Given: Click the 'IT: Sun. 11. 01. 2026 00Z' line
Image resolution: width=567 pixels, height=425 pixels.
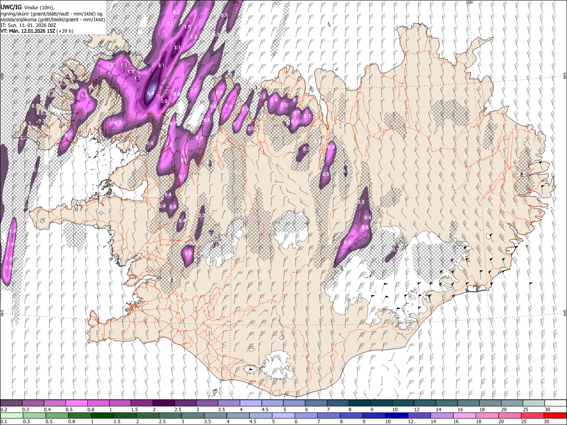Looking at the screenshot, I should coord(29,25).
